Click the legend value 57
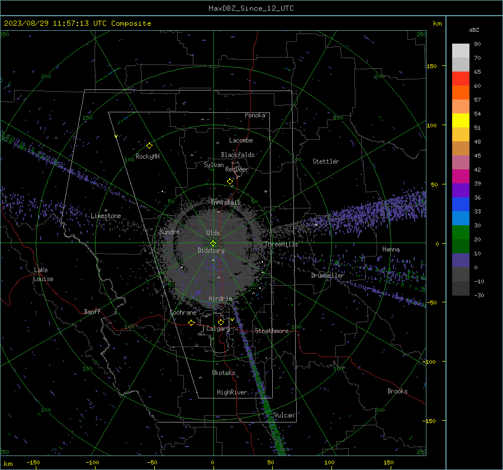Screen dimensions: 503x470 tap(477, 100)
